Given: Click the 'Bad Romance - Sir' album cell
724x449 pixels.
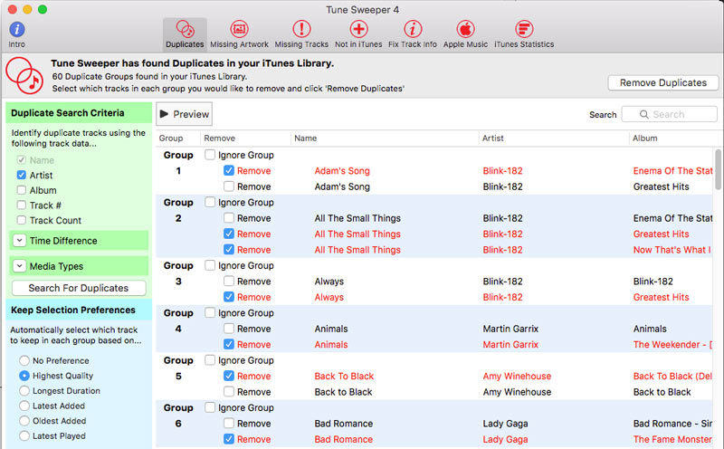Looking at the screenshot, I should [672, 424].
